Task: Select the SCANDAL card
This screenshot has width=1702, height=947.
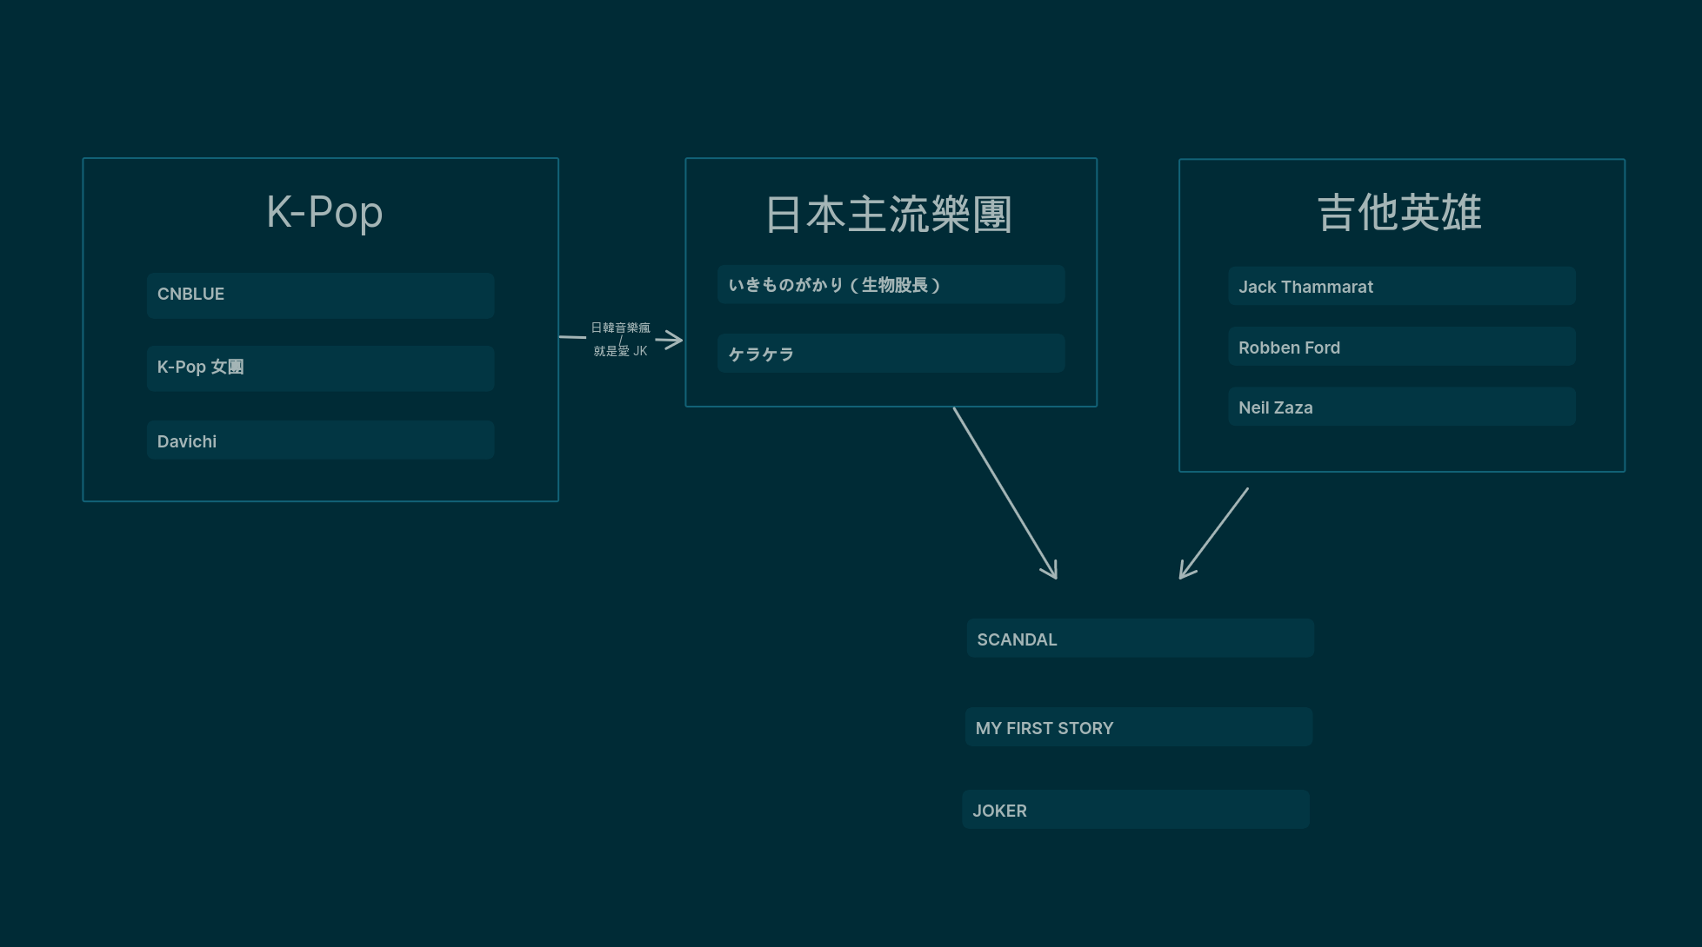Action: pos(1139,638)
